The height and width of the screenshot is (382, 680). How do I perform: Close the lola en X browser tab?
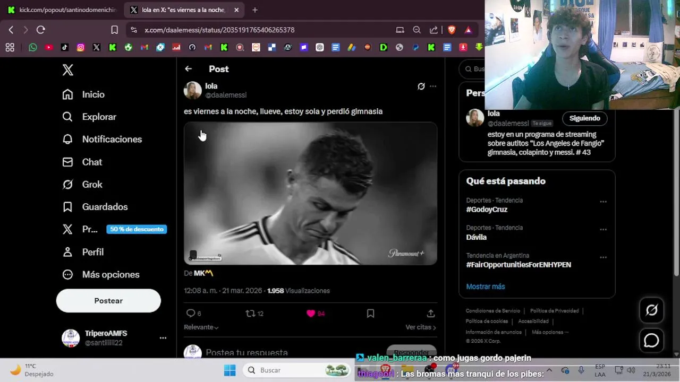tap(236, 10)
